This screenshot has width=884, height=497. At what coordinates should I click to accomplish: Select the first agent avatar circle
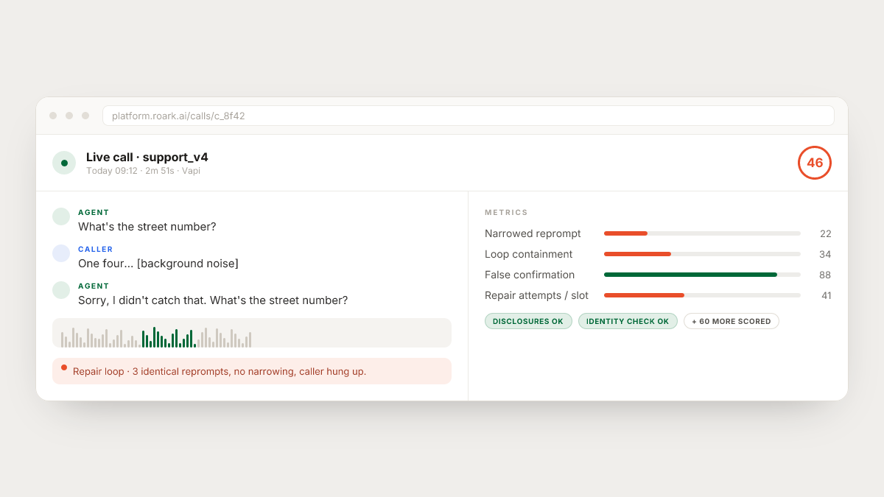point(61,216)
